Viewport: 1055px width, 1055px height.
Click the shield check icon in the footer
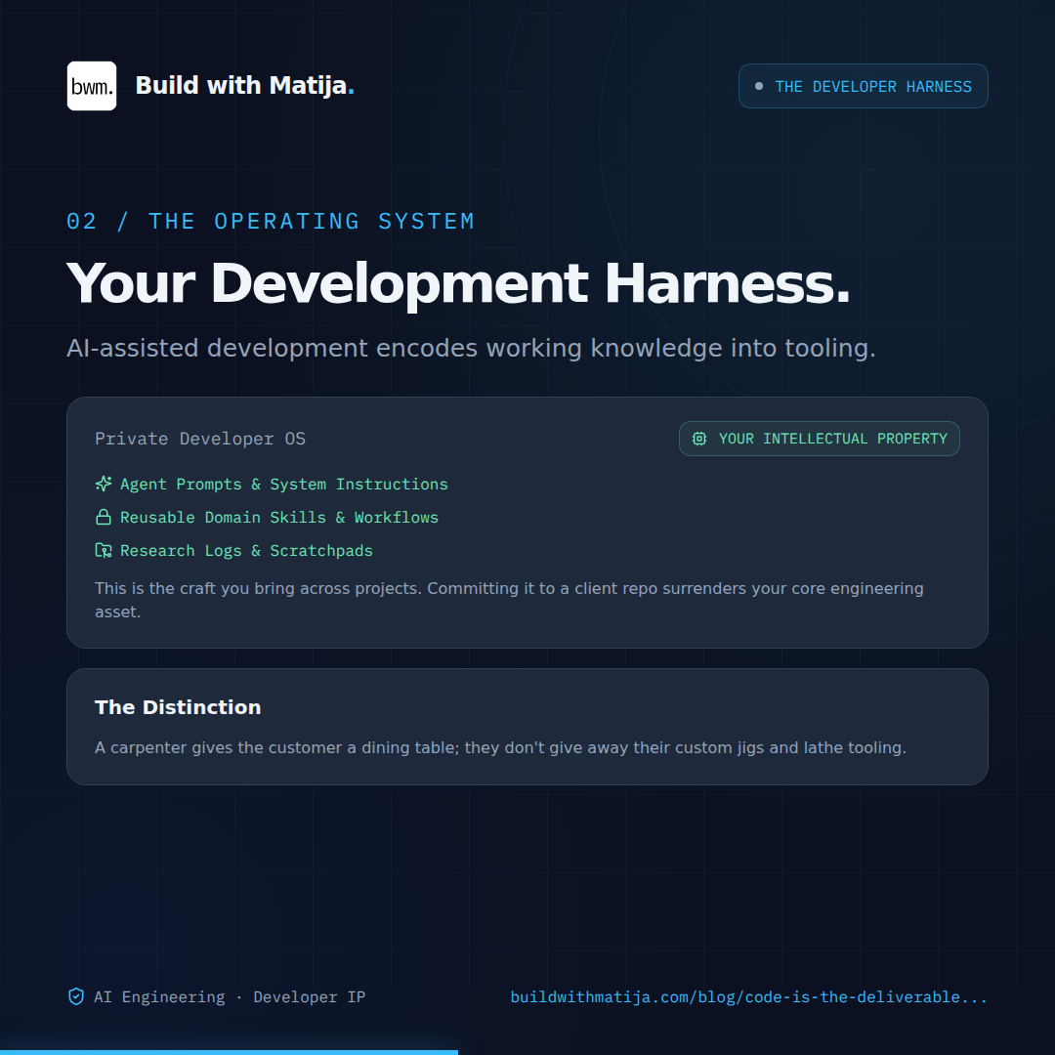[76, 996]
